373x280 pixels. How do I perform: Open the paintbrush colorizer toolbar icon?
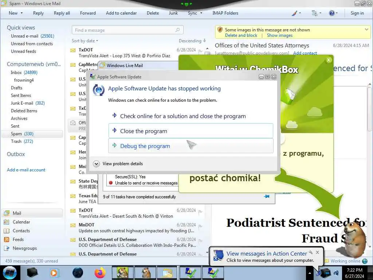point(294,13)
